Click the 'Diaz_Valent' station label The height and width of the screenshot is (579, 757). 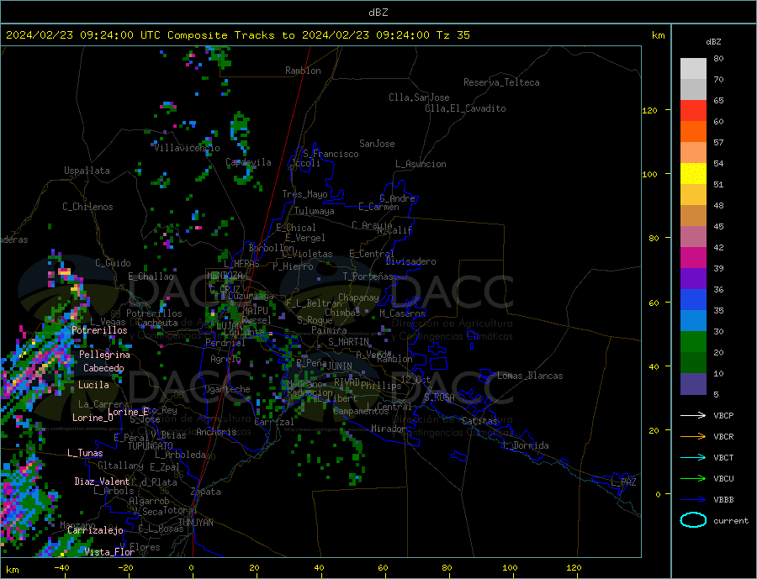102,482
